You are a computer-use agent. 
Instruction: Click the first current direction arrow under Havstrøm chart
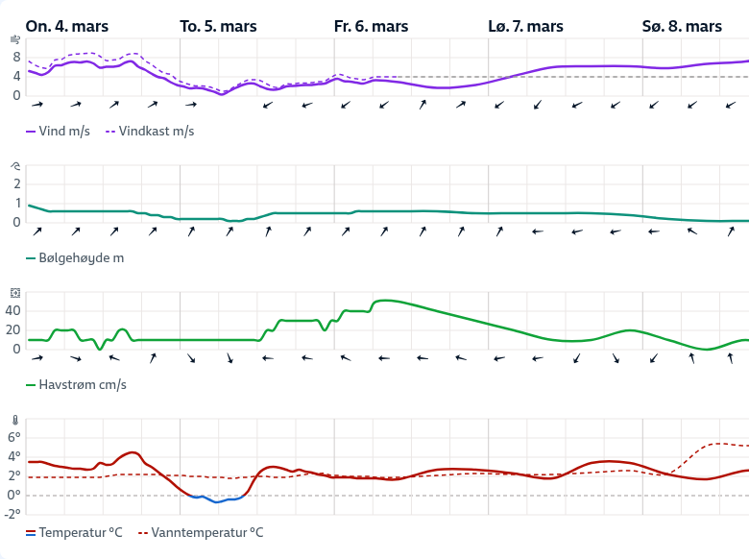click(x=37, y=358)
